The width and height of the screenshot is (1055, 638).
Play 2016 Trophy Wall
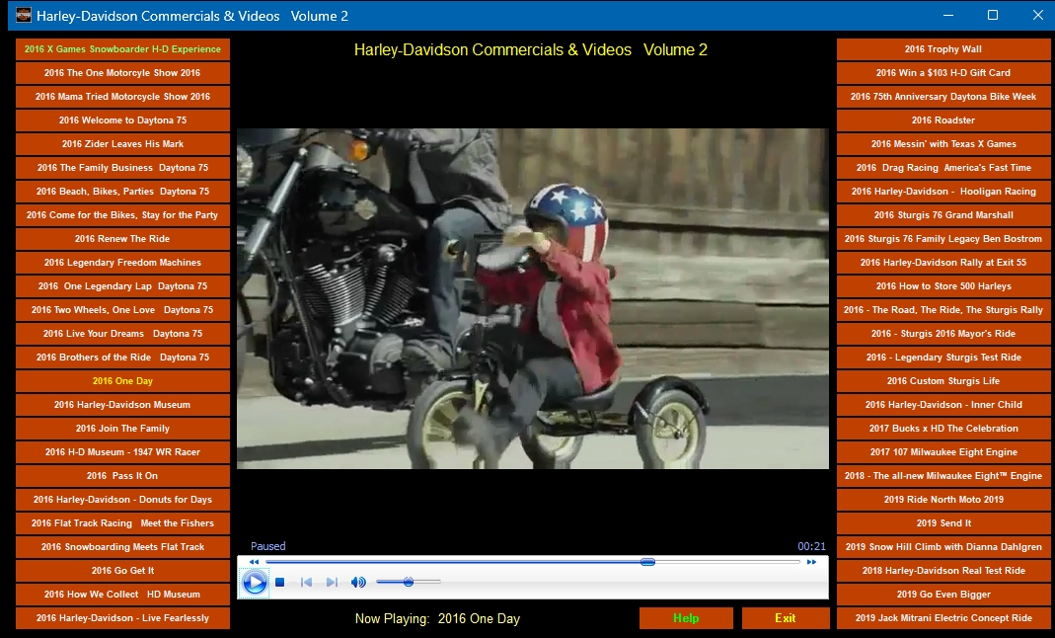point(943,49)
